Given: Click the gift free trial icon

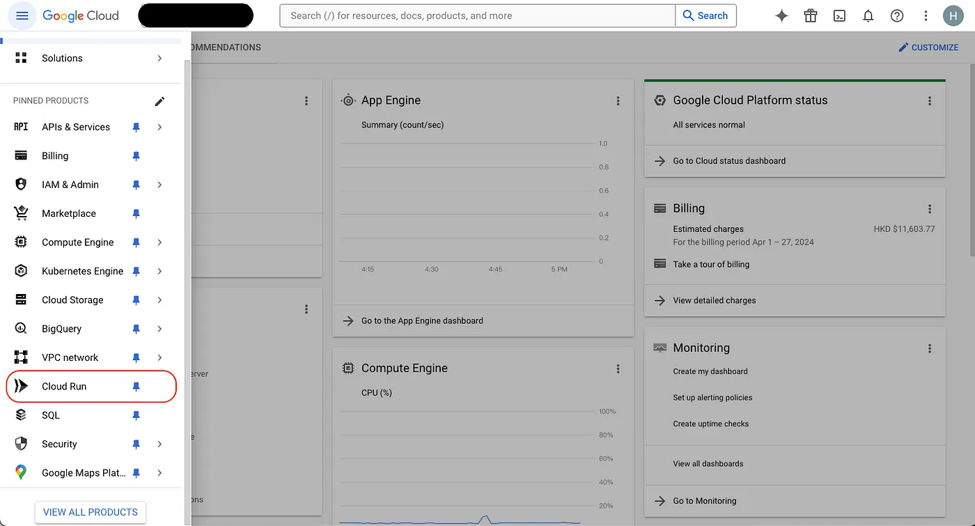Looking at the screenshot, I should [811, 16].
